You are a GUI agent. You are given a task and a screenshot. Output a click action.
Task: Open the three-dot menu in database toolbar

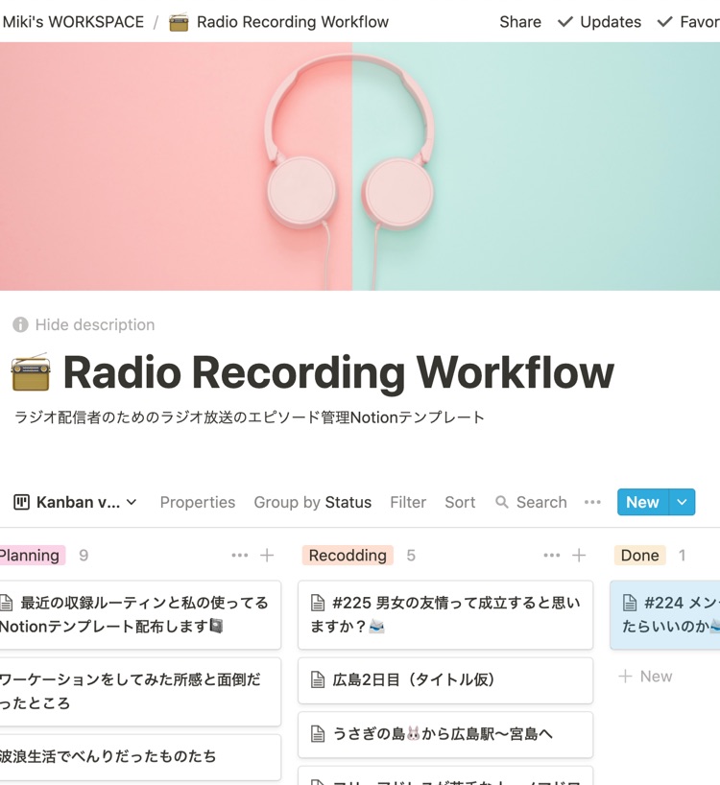click(x=592, y=502)
